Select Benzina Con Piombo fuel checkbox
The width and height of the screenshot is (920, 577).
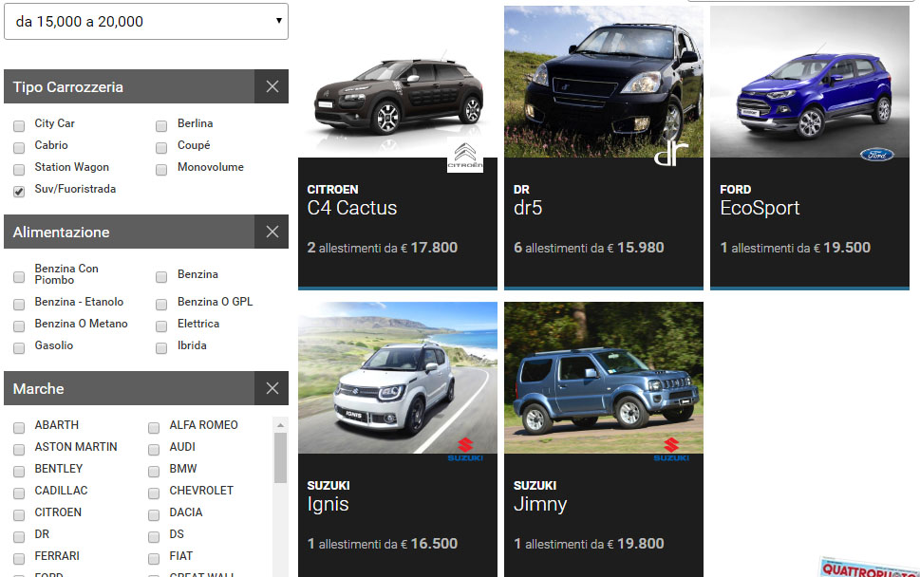click(x=19, y=277)
